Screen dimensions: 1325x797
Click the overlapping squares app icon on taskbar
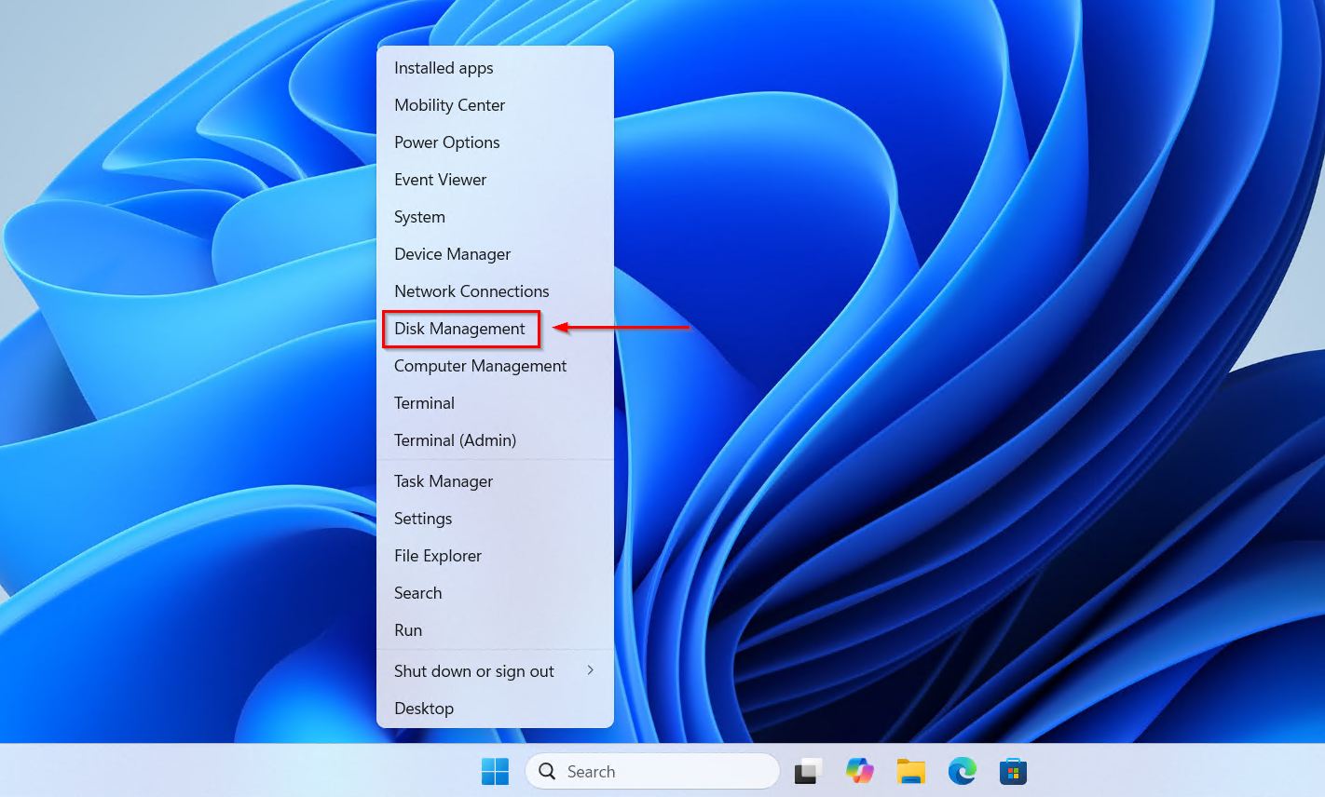(807, 771)
